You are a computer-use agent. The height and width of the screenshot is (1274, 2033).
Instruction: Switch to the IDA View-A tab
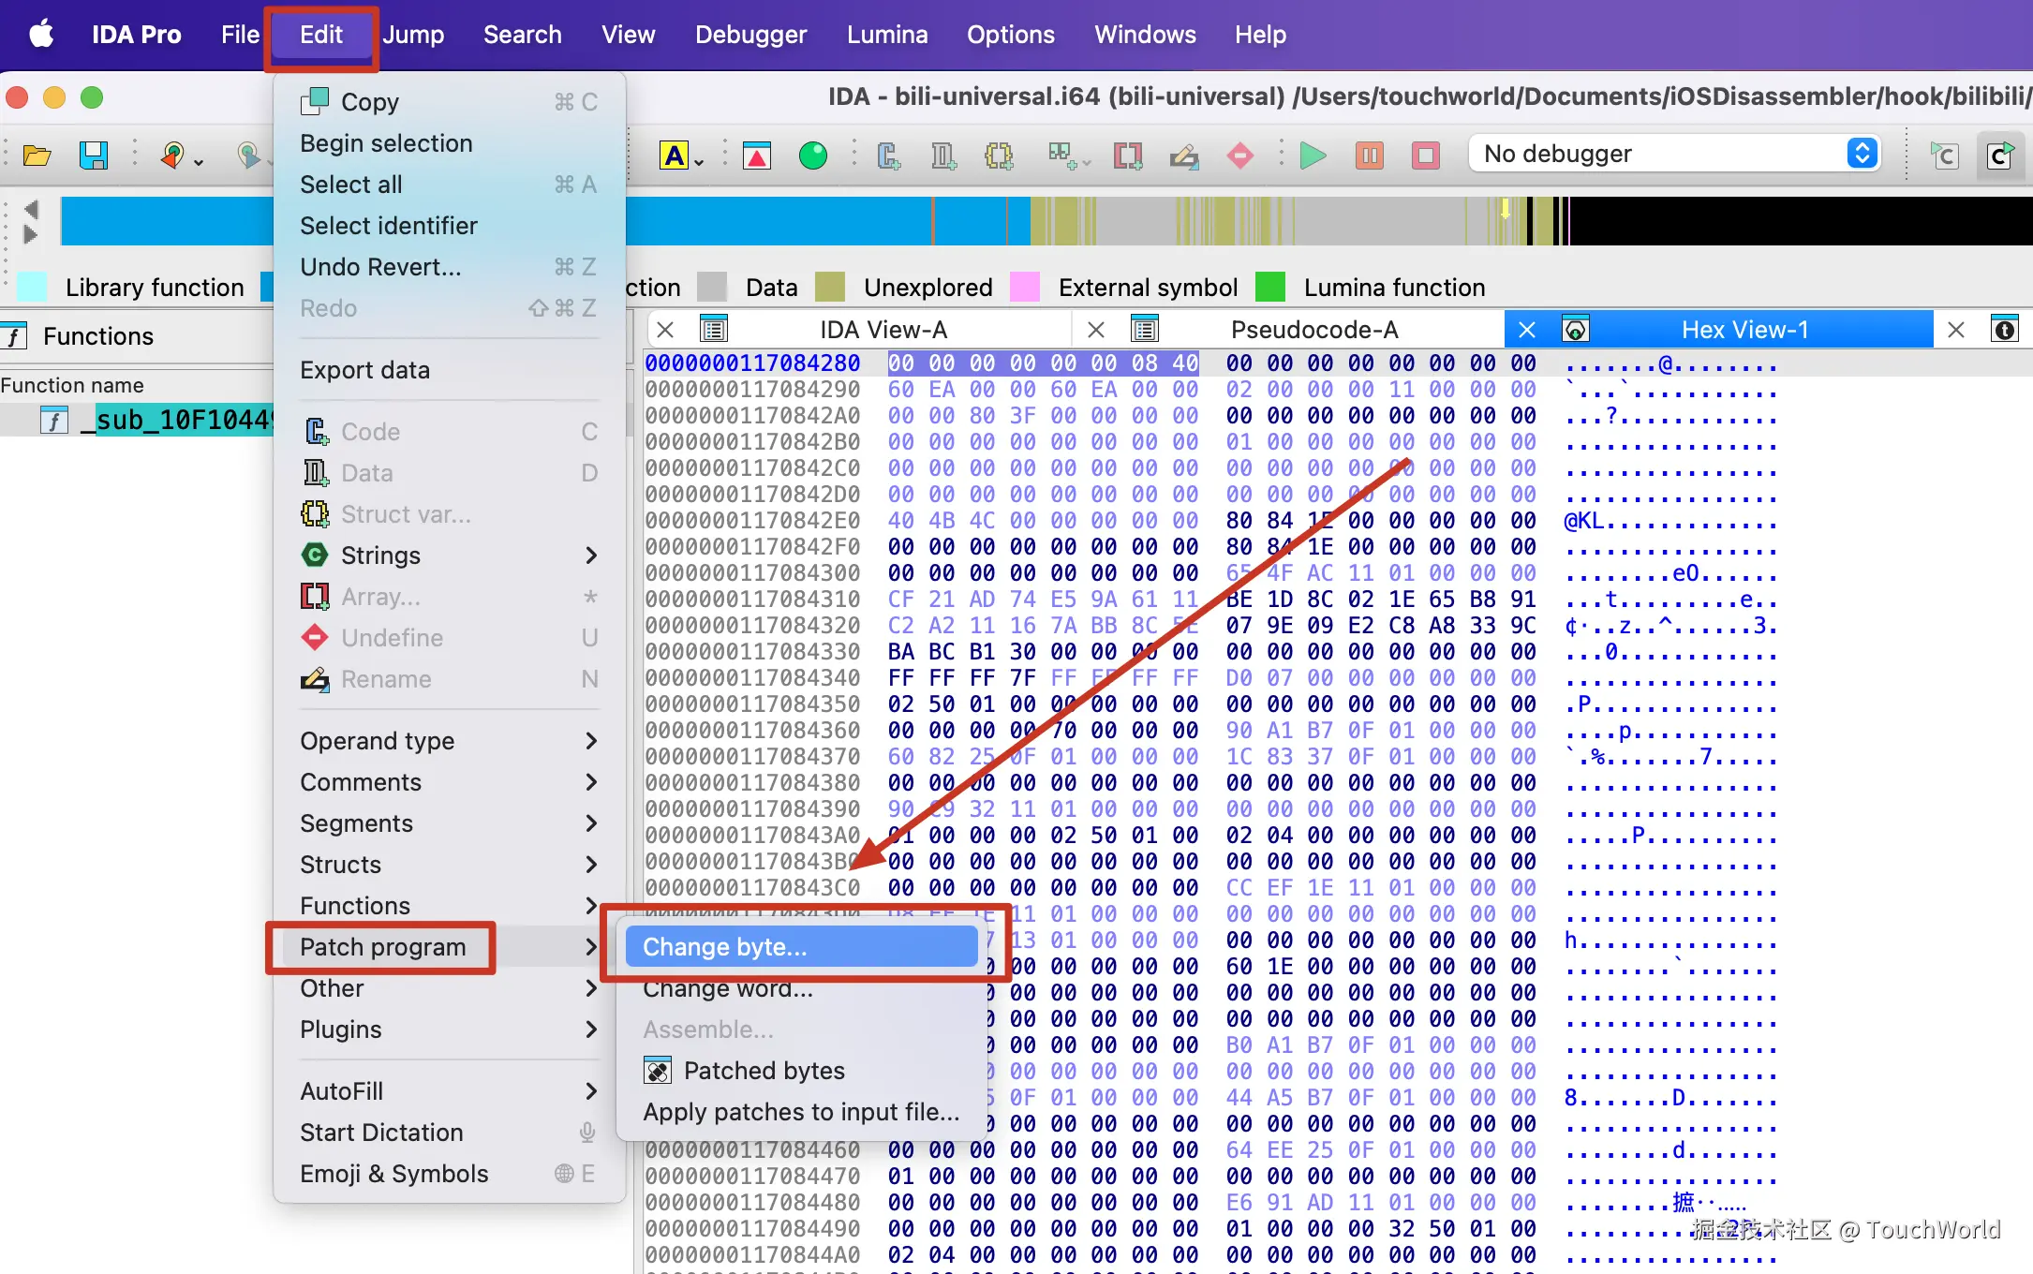click(x=883, y=330)
